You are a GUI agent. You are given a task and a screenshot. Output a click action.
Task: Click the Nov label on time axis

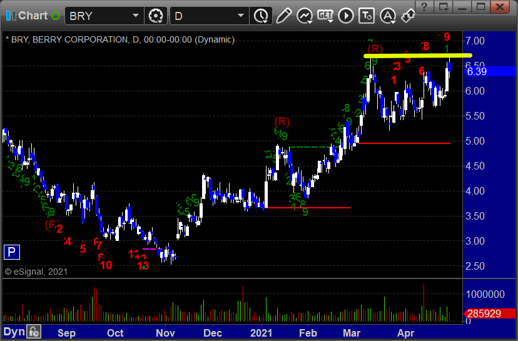pos(165,333)
